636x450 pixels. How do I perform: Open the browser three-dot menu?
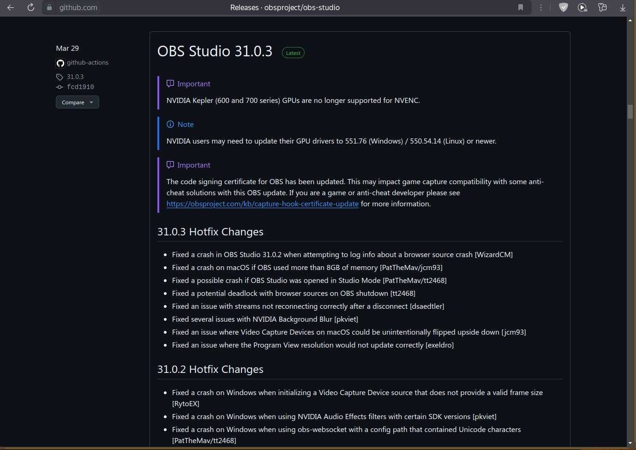point(541,7)
